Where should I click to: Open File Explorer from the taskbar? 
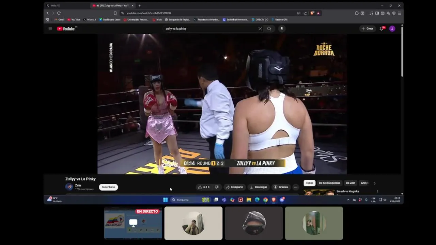249,200
